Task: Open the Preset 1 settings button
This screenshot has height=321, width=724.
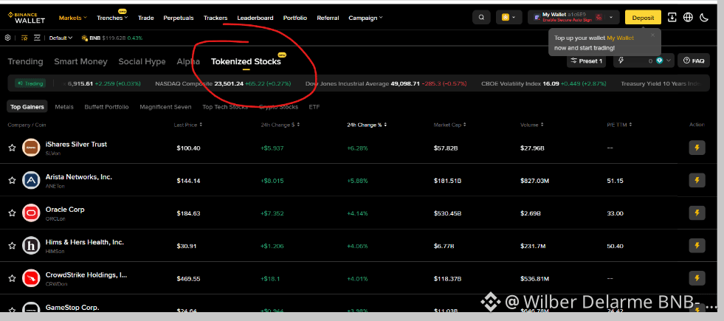Action: coord(587,61)
